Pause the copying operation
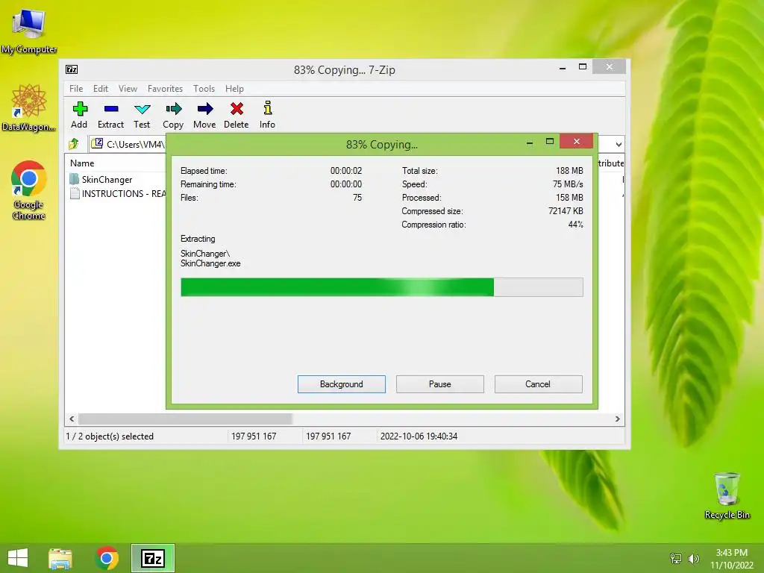 click(440, 384)
